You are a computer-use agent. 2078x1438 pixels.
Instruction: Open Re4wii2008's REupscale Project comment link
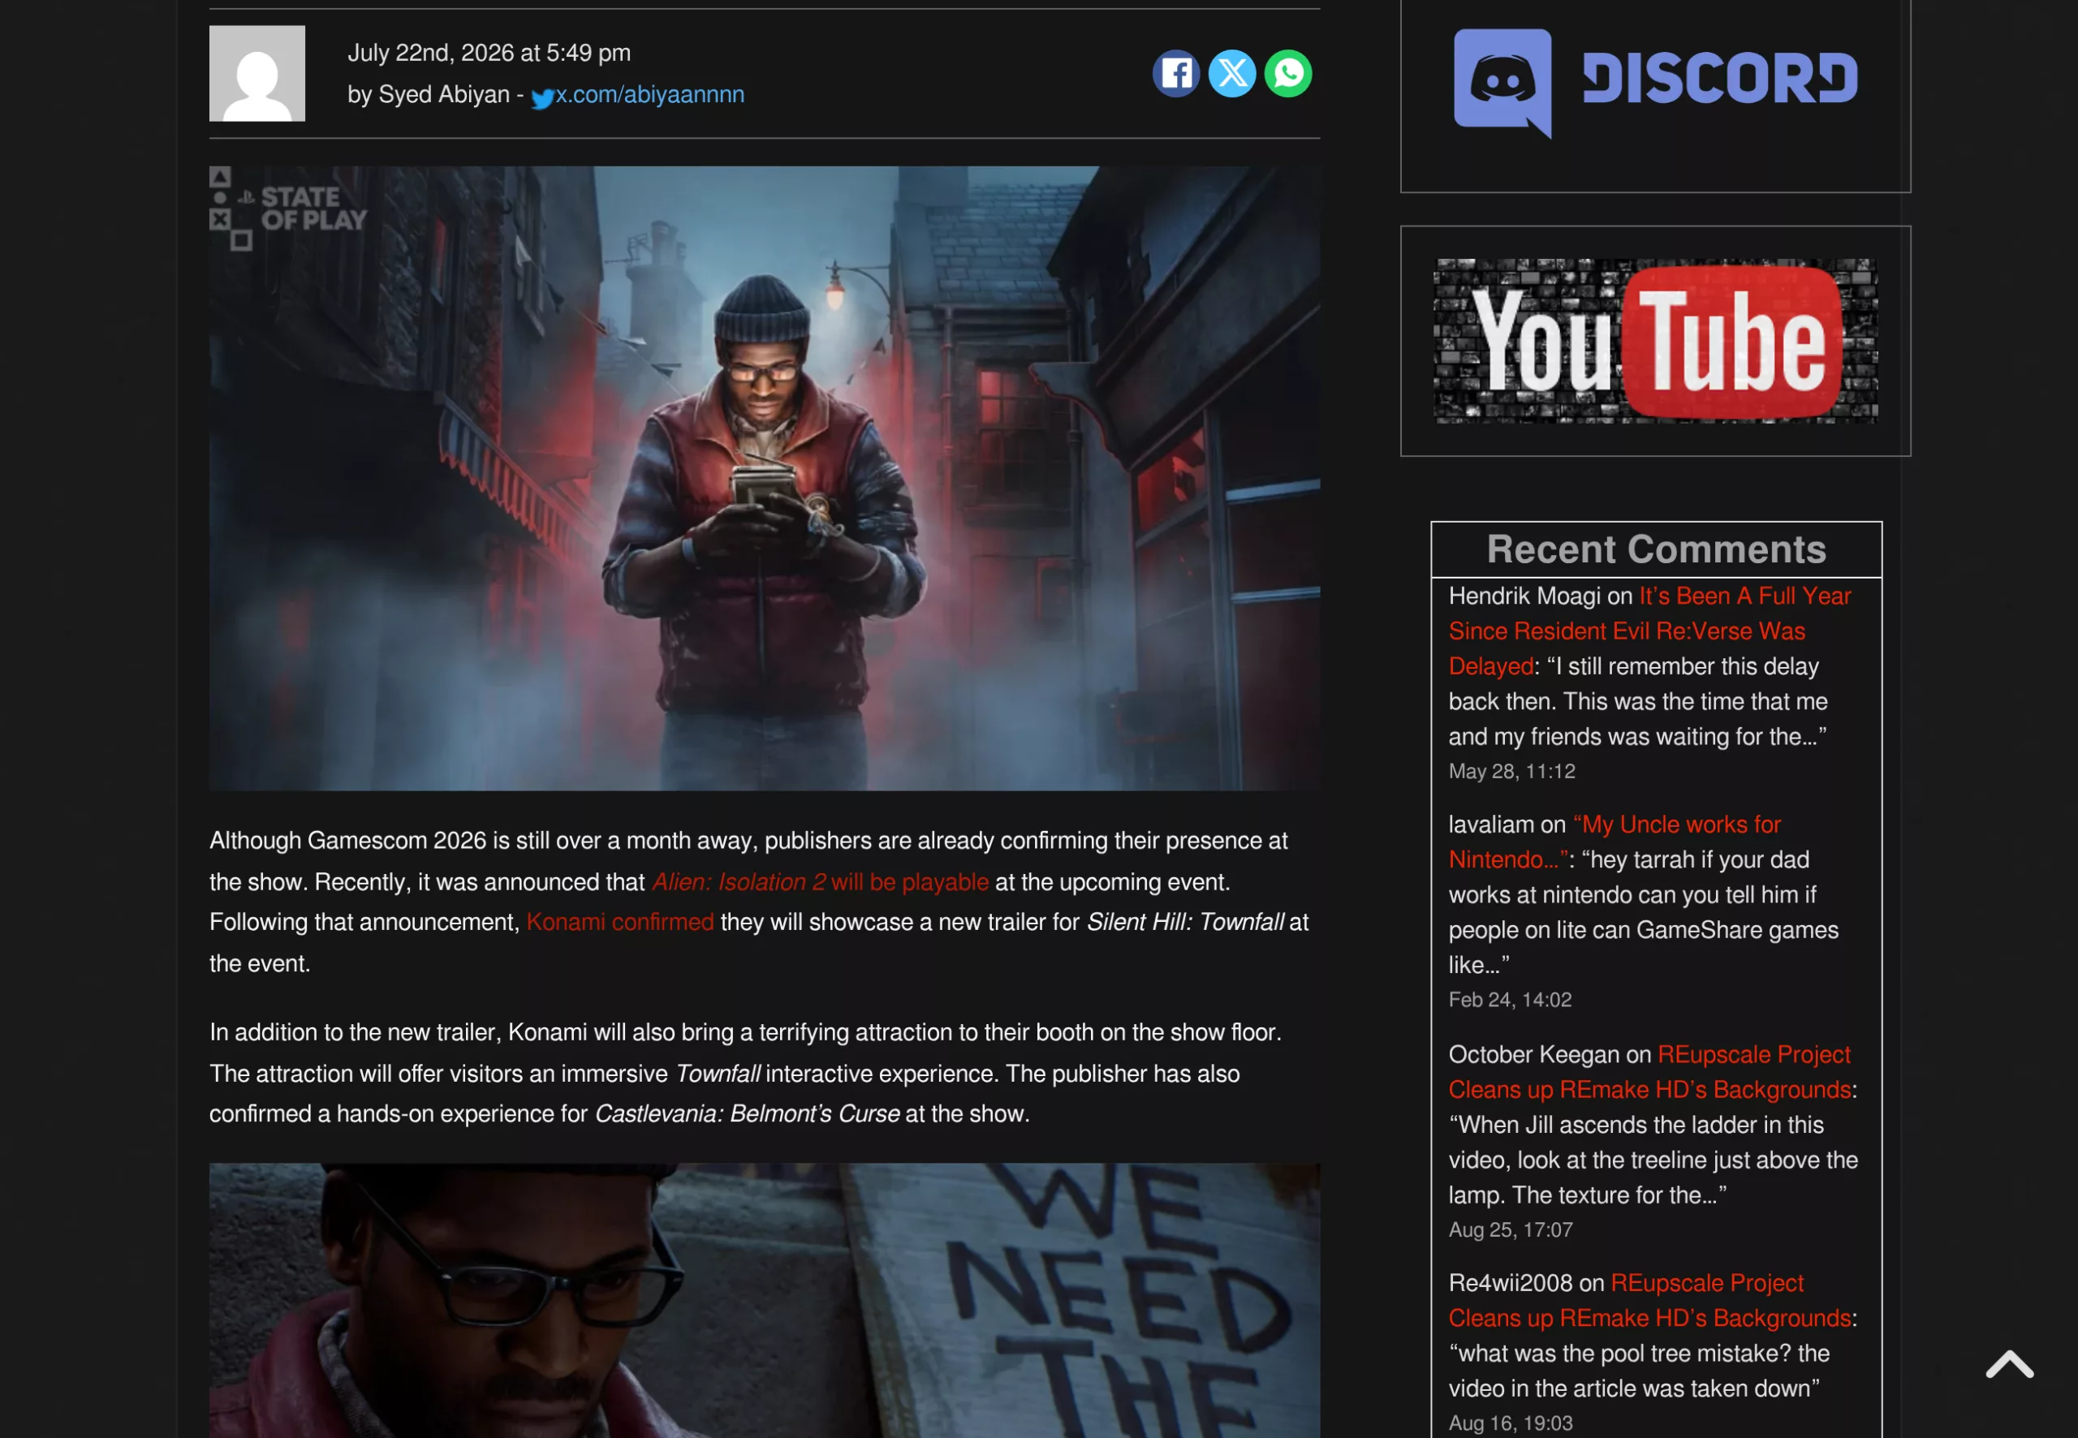click(x=1649, y=1299)
